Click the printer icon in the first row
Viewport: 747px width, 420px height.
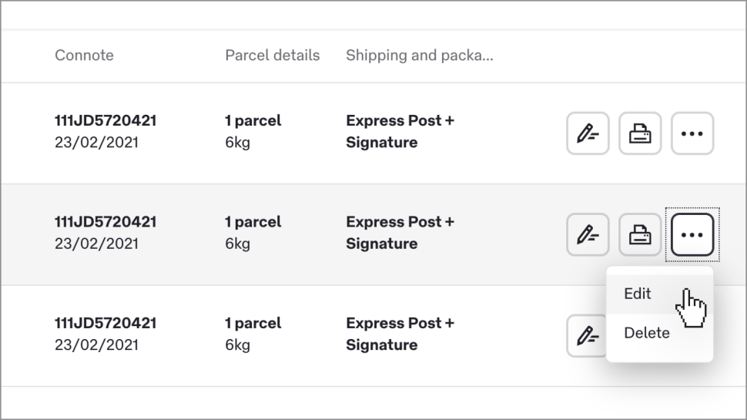click(x=640, y=134)
